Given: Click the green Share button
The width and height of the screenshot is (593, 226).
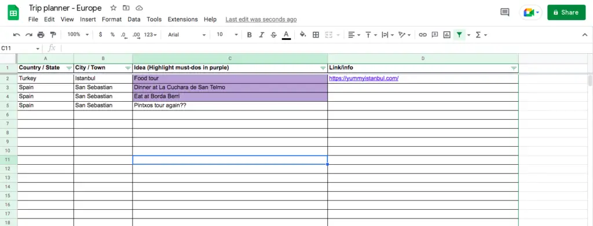Looking at the screenshot, I should 566,13.
